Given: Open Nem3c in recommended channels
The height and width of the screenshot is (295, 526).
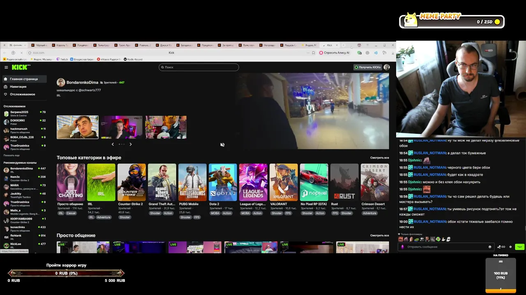Looking at the screenshot, I should point(24,178).
